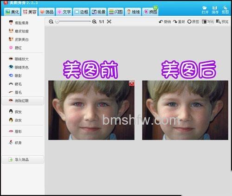This screenshot has height=196, width=232.
Task: Open the 文字 text tab
Action: [64, 12]
